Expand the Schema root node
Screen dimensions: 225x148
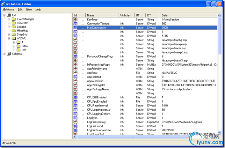(4, 54)
